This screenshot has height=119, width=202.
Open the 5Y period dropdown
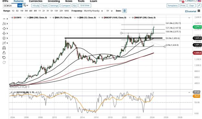point(110,11)
